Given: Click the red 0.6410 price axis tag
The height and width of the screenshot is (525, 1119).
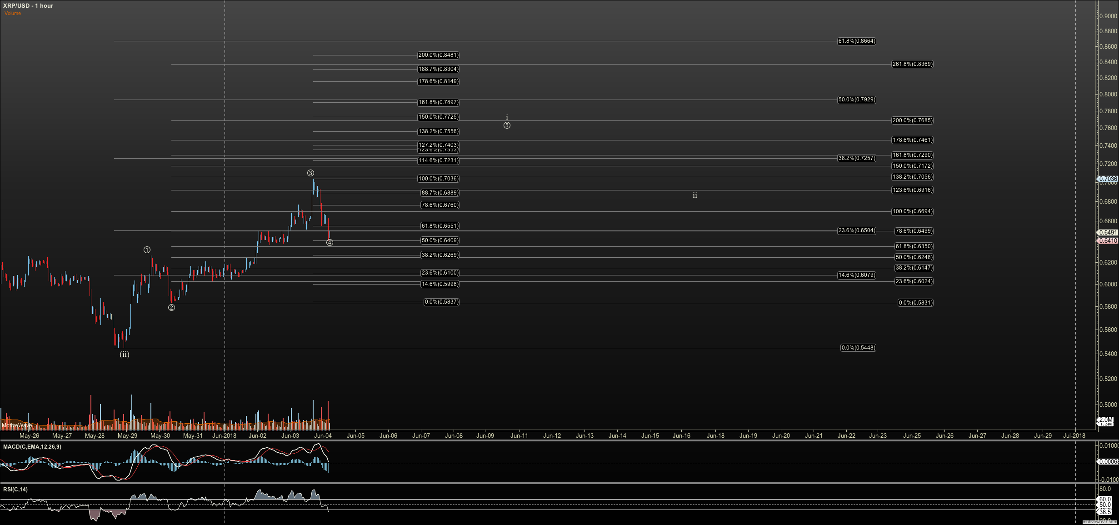Looking at the screenshot, I should click(x=1108, y=240).
